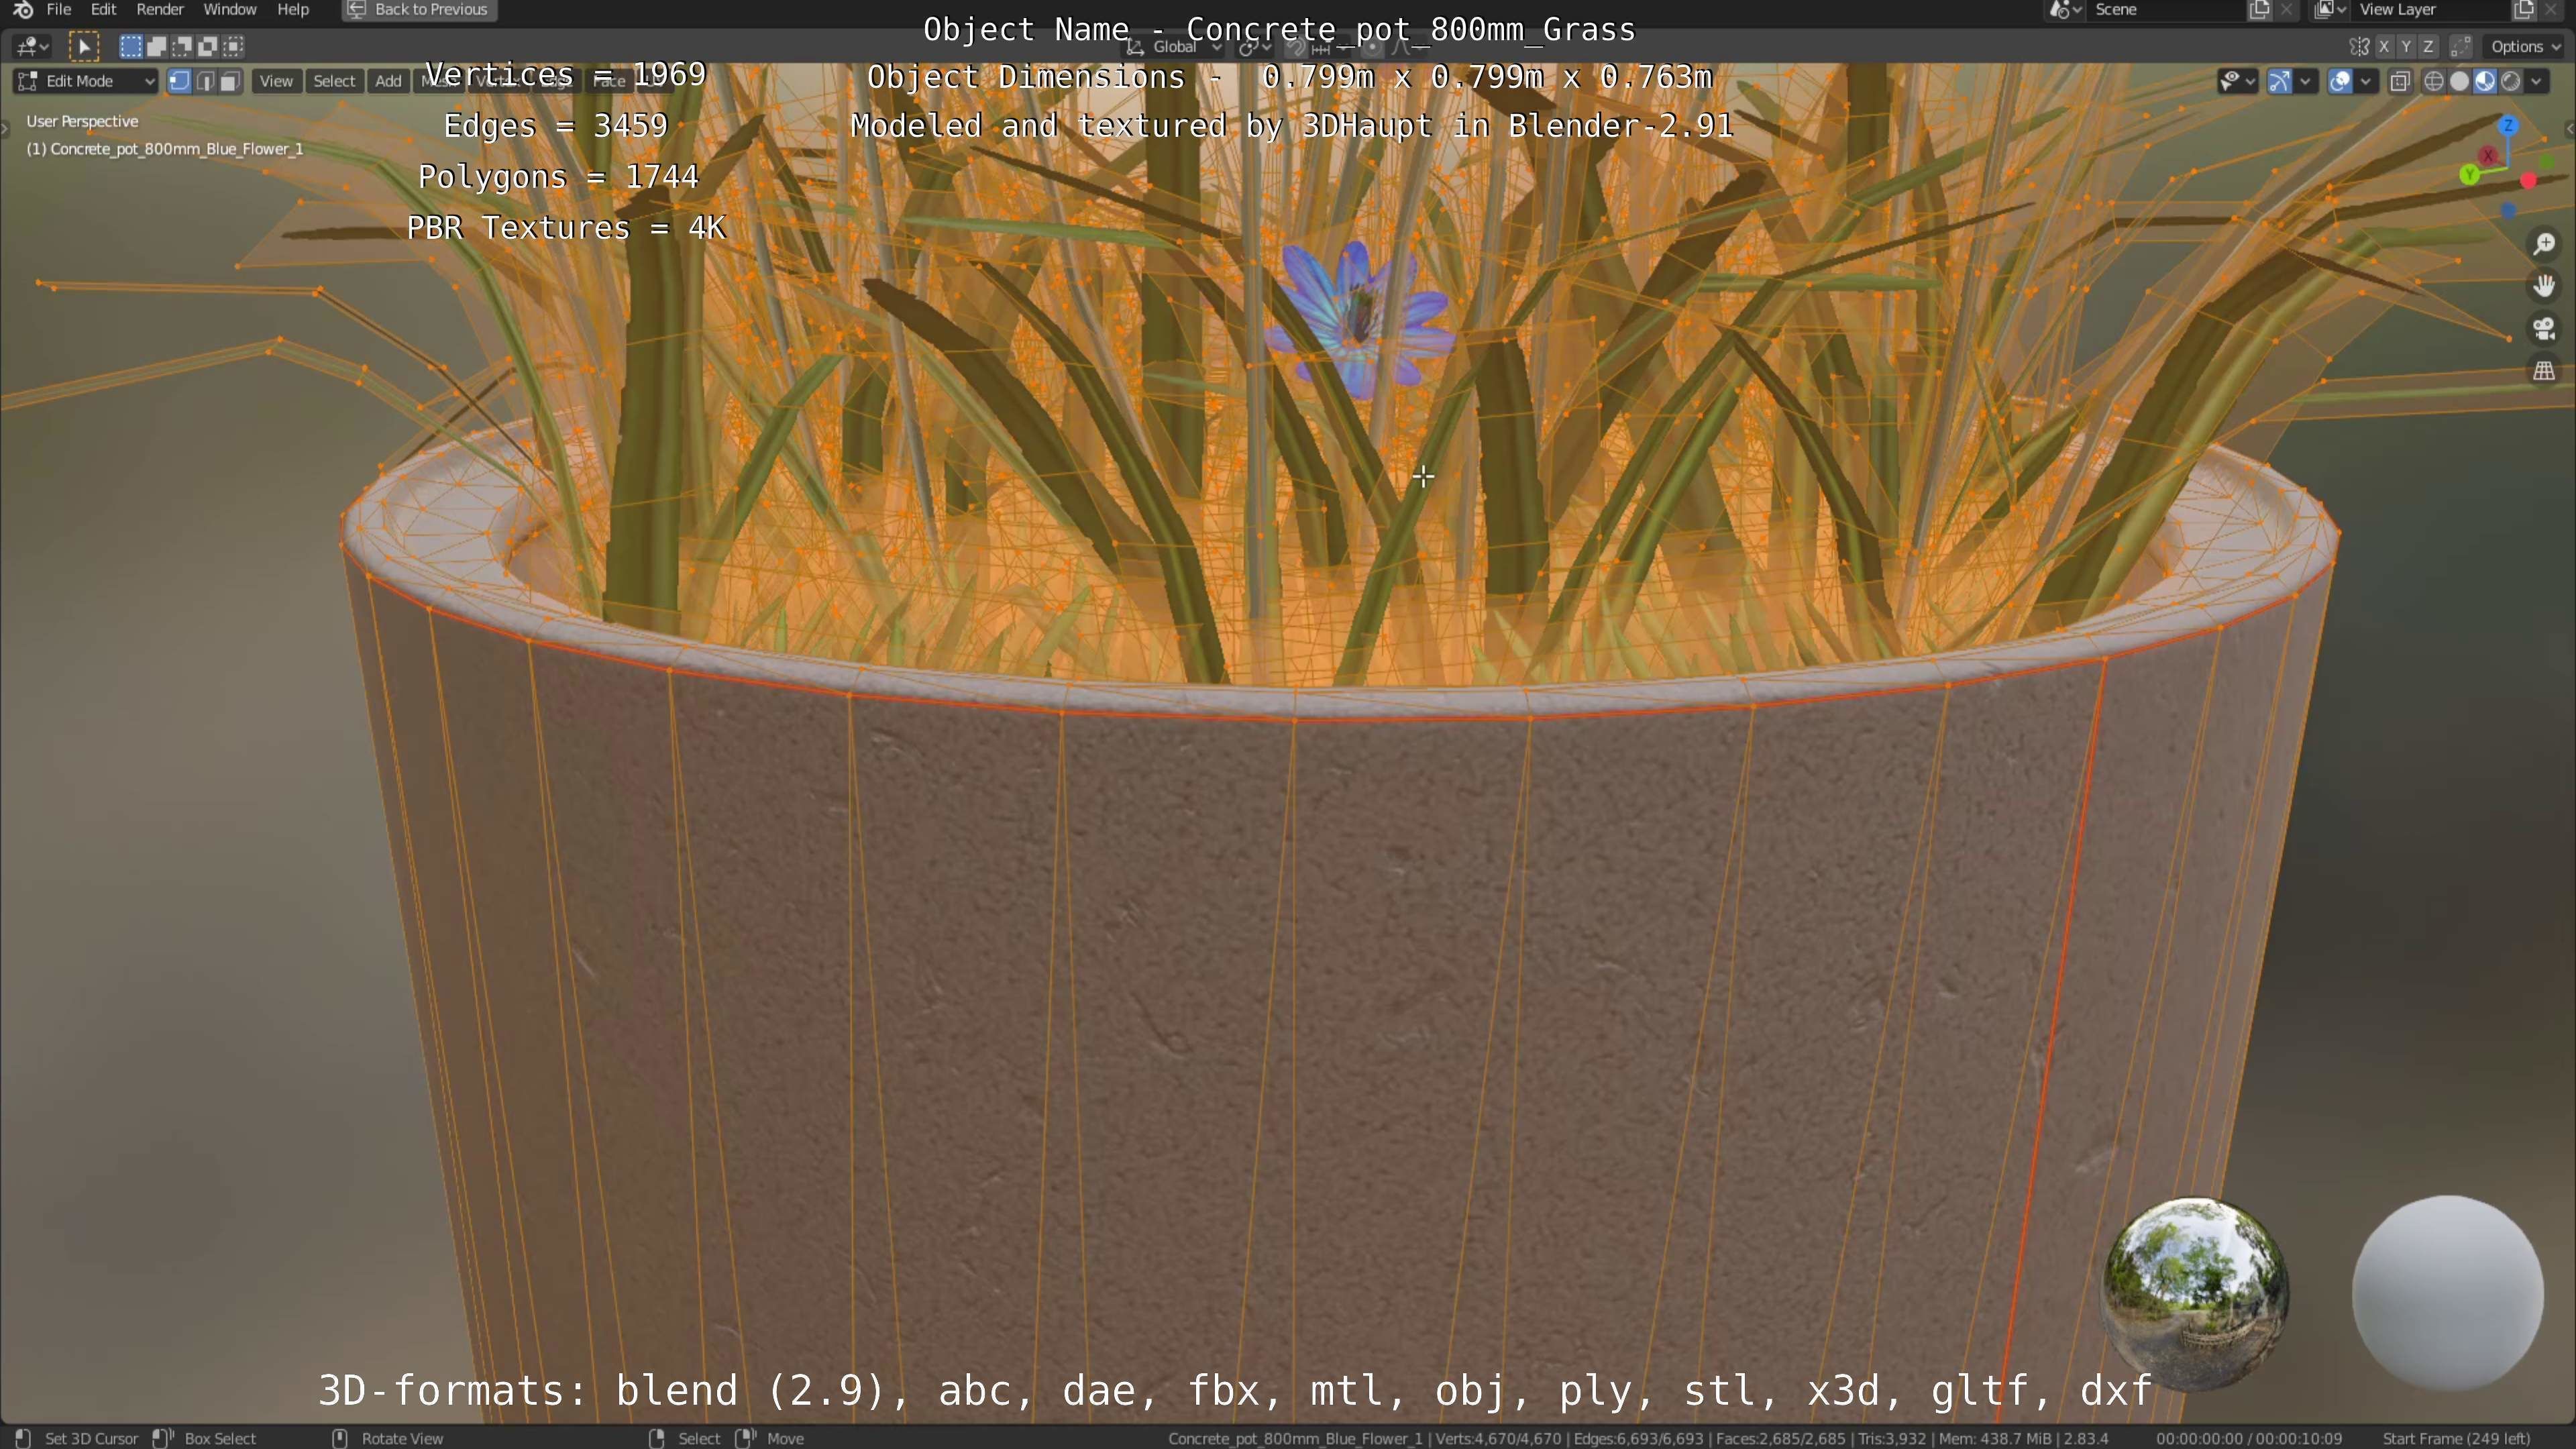The image size is (2576, 1449).
Task: Click the Z axis on navigation gizmo
Action: pos(2507,126)
